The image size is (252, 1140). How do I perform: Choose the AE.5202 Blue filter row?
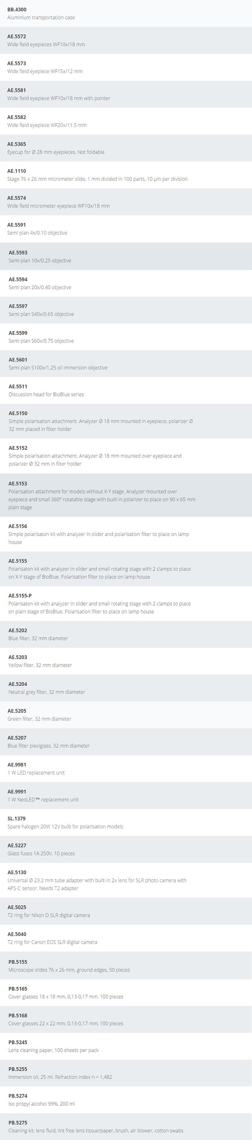[x=126, y=635]
